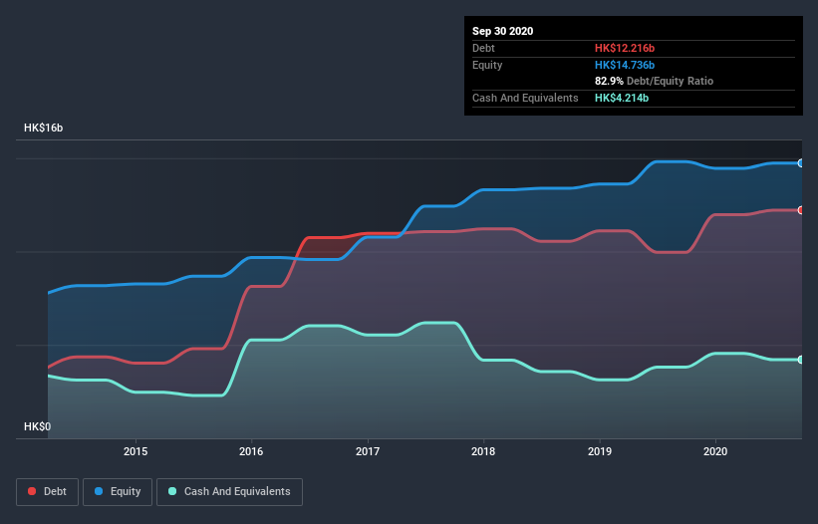The image size is (818, 524).
Task: Select the Debt endpoint marker on chart
Action: 801,210
